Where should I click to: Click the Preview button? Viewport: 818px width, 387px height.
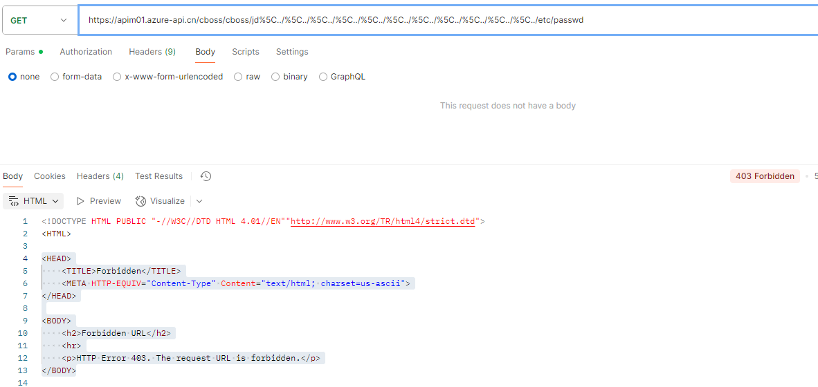[x=98, y=201]
